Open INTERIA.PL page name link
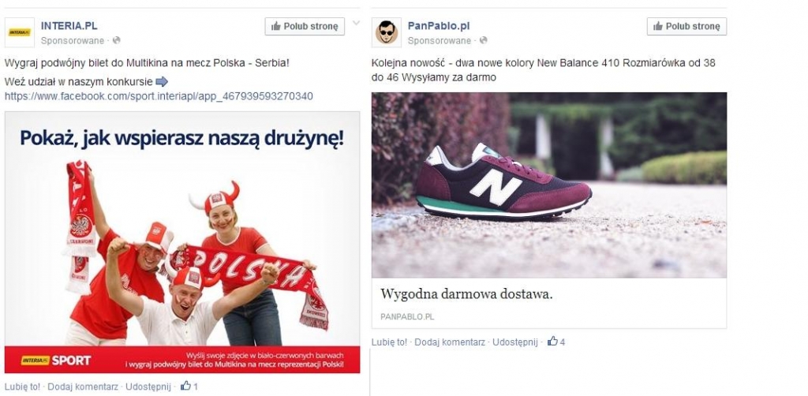Screen dimensions: 808x396 point(69,26)
